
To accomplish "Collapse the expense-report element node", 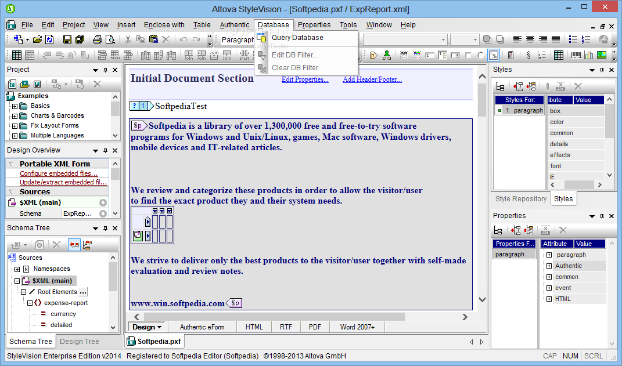I will (x=30, y=303).
